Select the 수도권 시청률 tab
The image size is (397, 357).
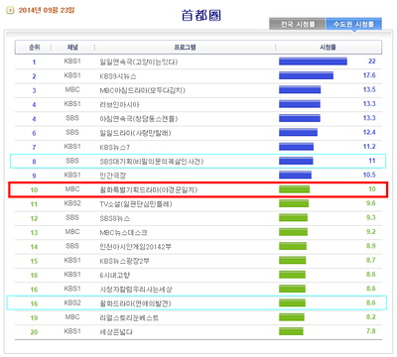click(x=353, y=24)
